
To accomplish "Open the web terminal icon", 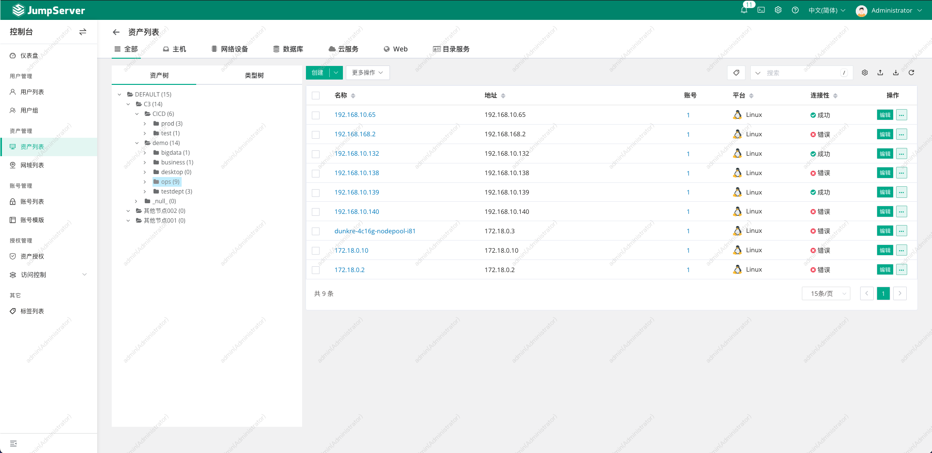I will pyautogui.click(x=761, y=10).
